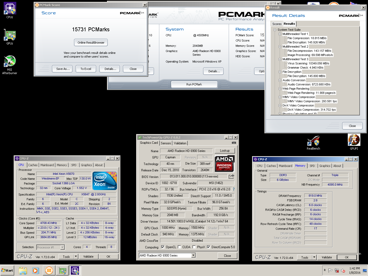Click the Run PCMark button
This screenshot has height=276, width=368.
click(194, 84)
